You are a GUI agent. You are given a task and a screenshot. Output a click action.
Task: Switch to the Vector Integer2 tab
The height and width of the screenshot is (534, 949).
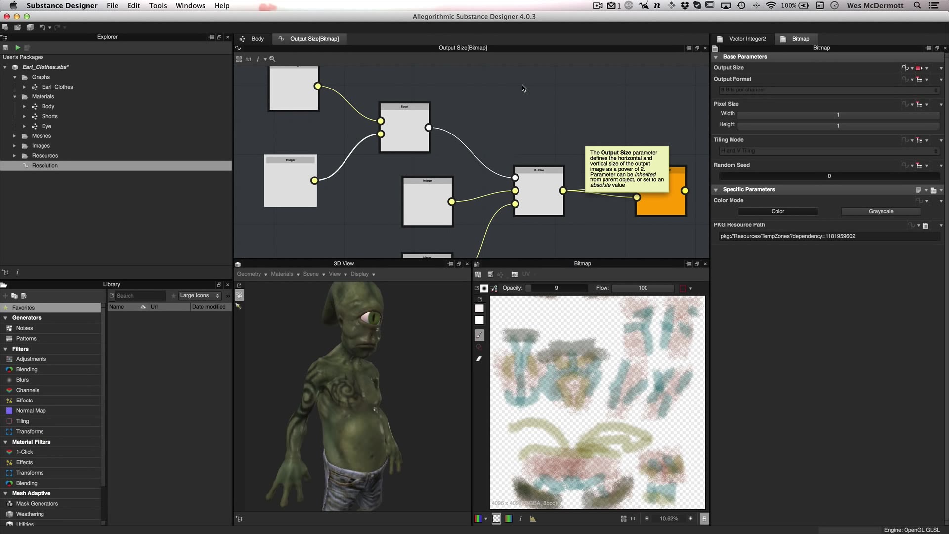tap(747, 39)
